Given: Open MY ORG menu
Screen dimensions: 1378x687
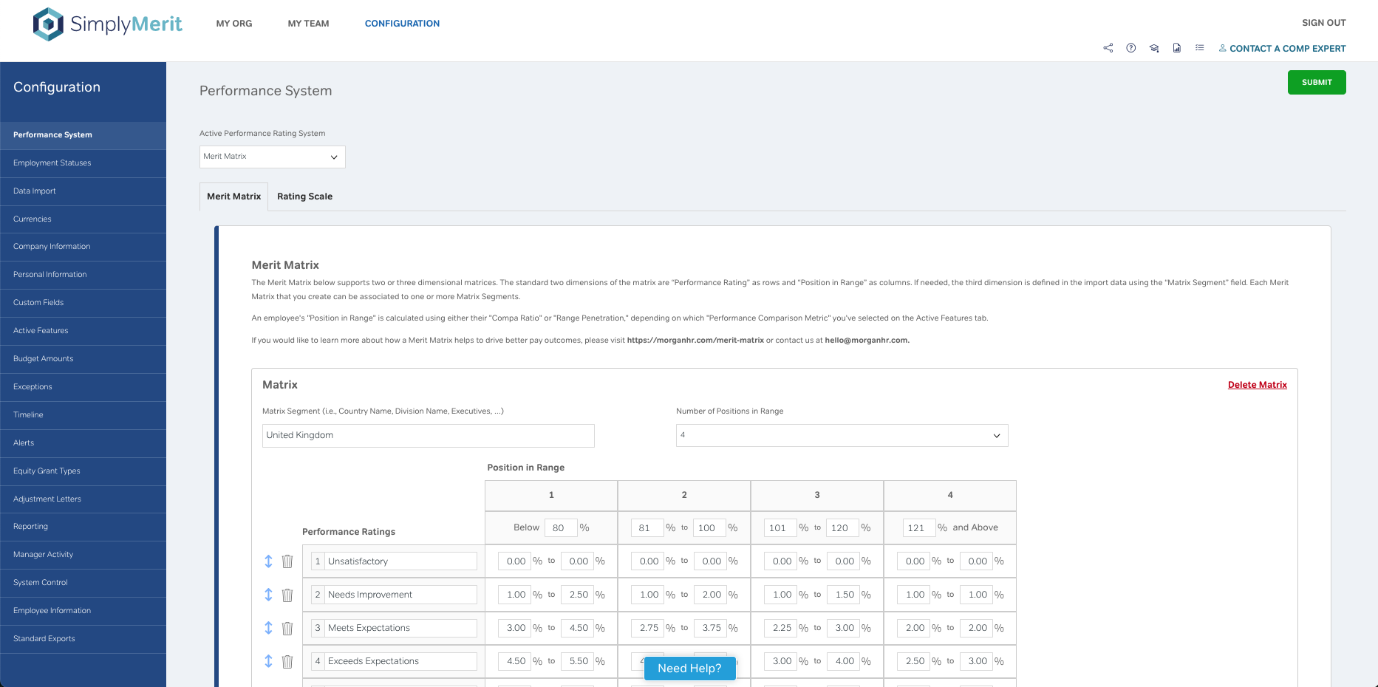Looking at the screenshot, I should point(234,24).
